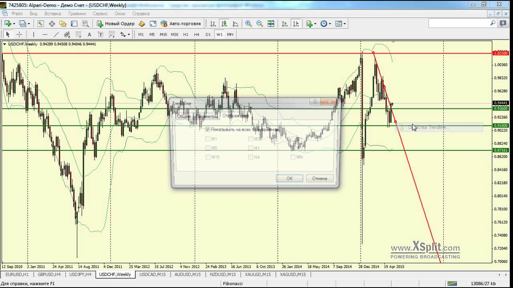Switch to bar chart icon

coord(213,24)
